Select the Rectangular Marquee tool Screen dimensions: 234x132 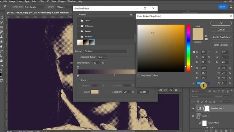[x=1, y=18]
